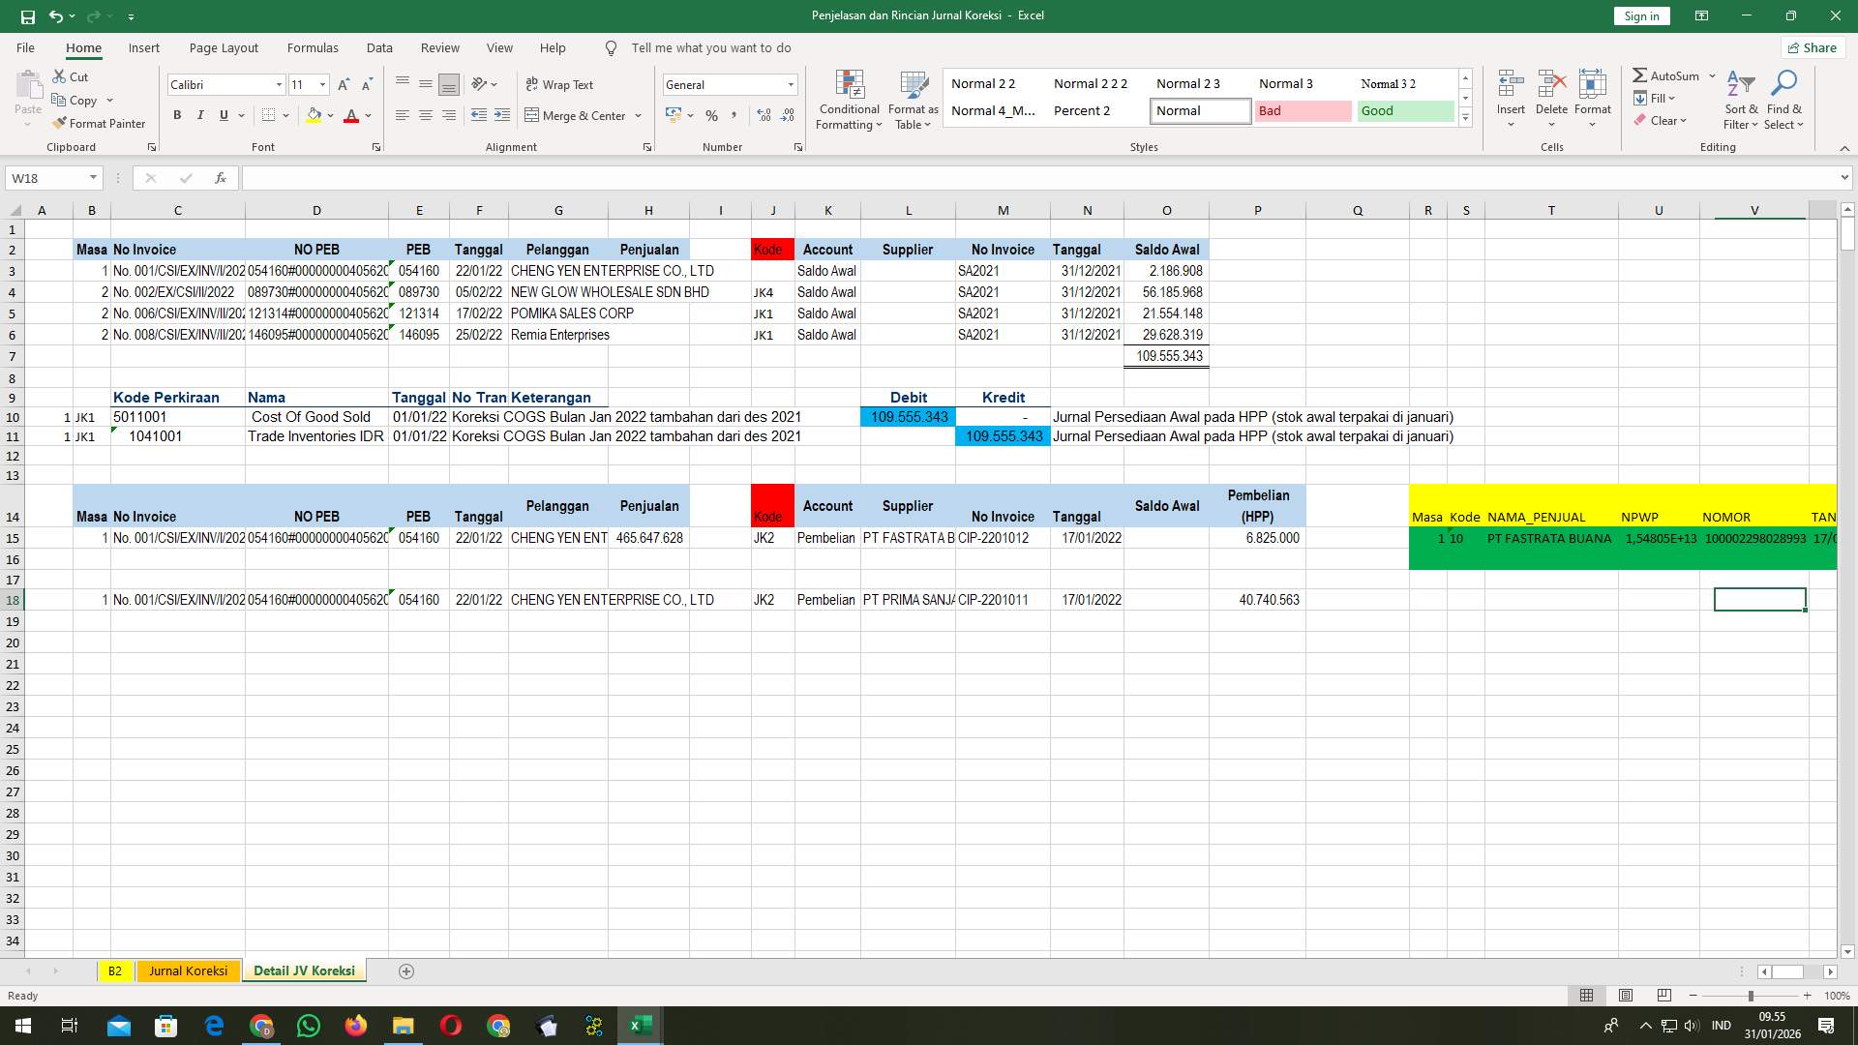The image size is (1858, 1045).
Task: Enable Wrap Text for the selection
Action: pos(560,84)
